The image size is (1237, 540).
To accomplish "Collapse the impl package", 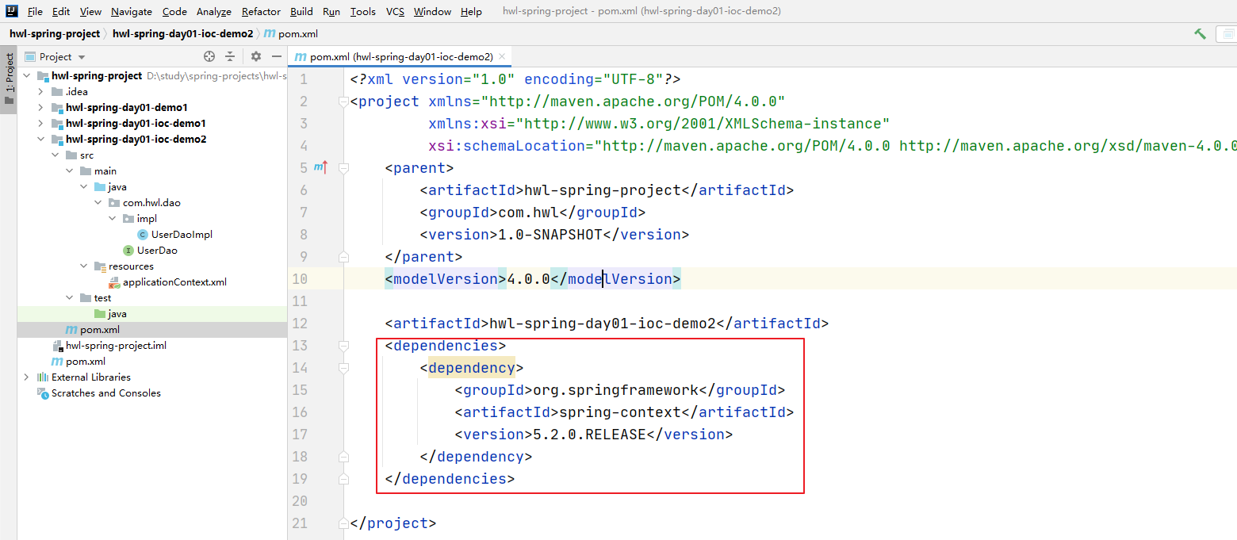I will click(113, 219).
